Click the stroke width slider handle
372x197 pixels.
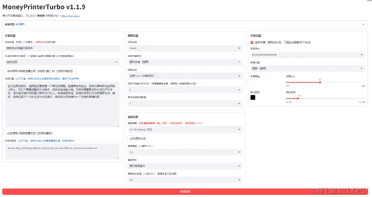coord(298,98)
